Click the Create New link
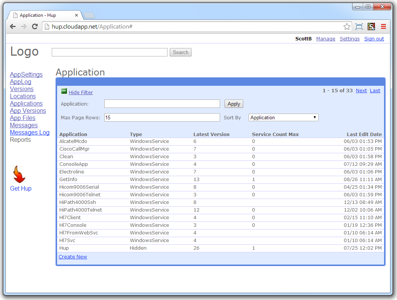 73,257
